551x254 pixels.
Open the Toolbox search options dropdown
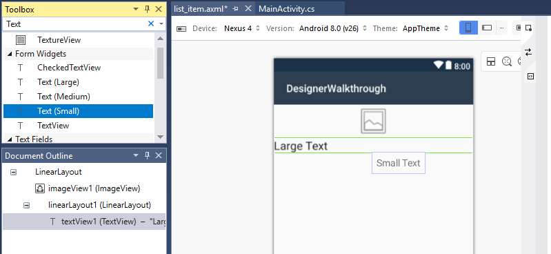161,24
